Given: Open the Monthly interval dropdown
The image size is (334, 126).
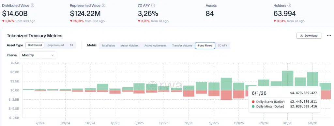Looking at the screenshot, I should pyautogui.click(x=38, y=55).
